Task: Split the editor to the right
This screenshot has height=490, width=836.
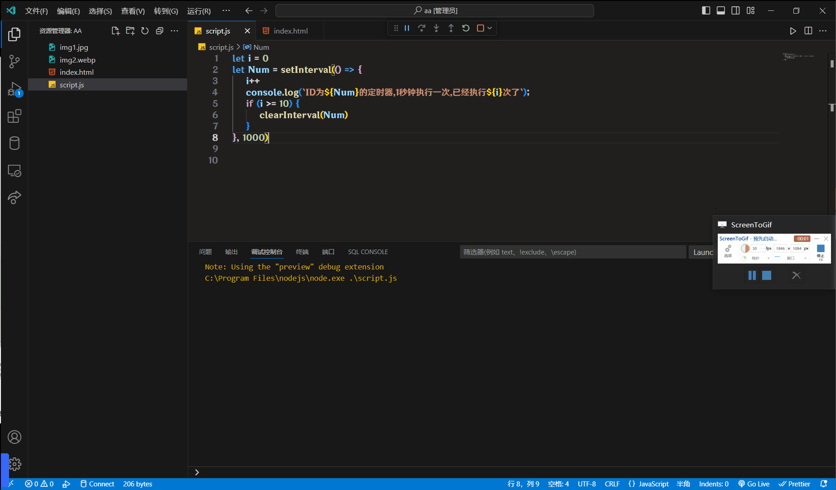Action: (808, 31)
